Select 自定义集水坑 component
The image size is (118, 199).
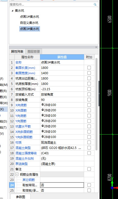pyautogui.click(x=29, y=23)
